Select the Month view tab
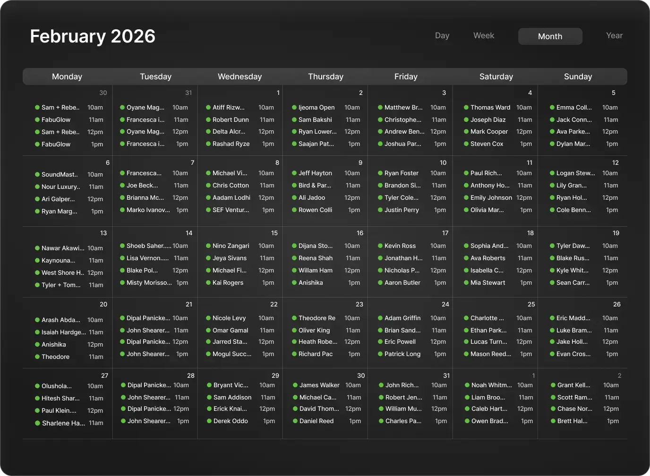Viewport: 650px width, 476px height. coord(550,36)
